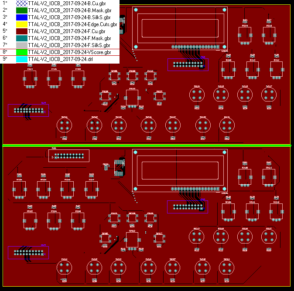Click the purple-outlined connector below upper LCD
The height and width of the screenshot is (291, 294).
click(188, 64)
